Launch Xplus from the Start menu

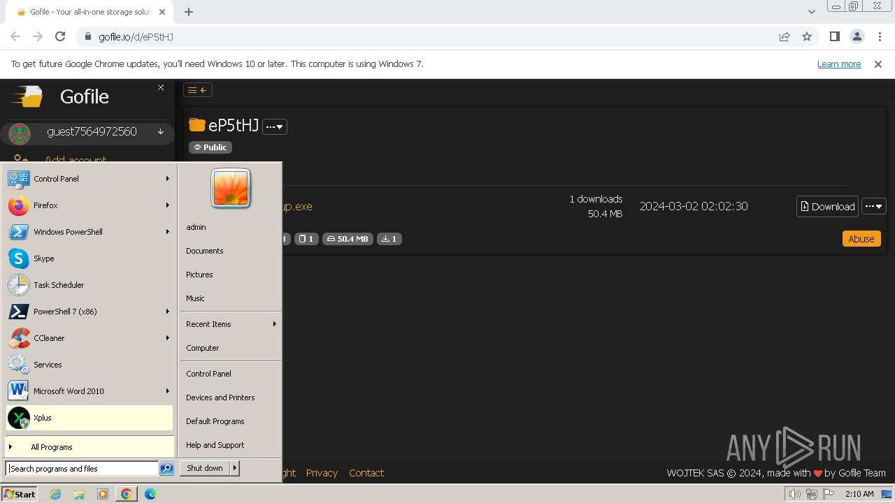tap(89, 418)
